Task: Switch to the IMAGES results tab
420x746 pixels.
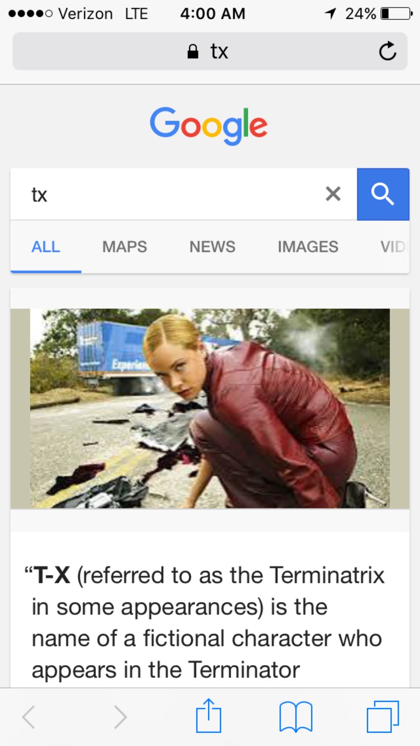Action: [x=308, y=247]
